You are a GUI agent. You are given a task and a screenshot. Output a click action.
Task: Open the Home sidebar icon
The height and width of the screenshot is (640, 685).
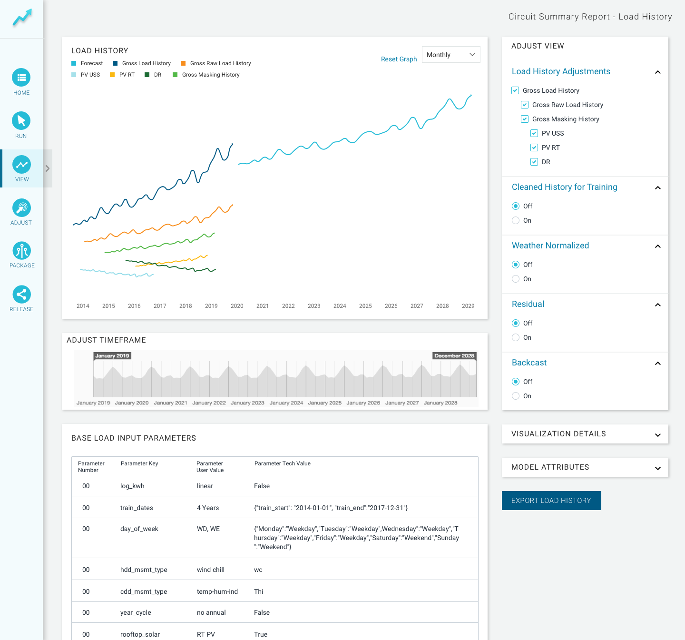21,78
